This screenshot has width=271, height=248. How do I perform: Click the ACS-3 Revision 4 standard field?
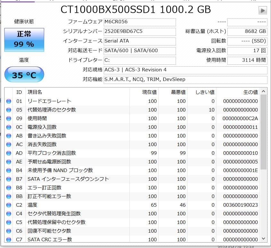(186, 70)
